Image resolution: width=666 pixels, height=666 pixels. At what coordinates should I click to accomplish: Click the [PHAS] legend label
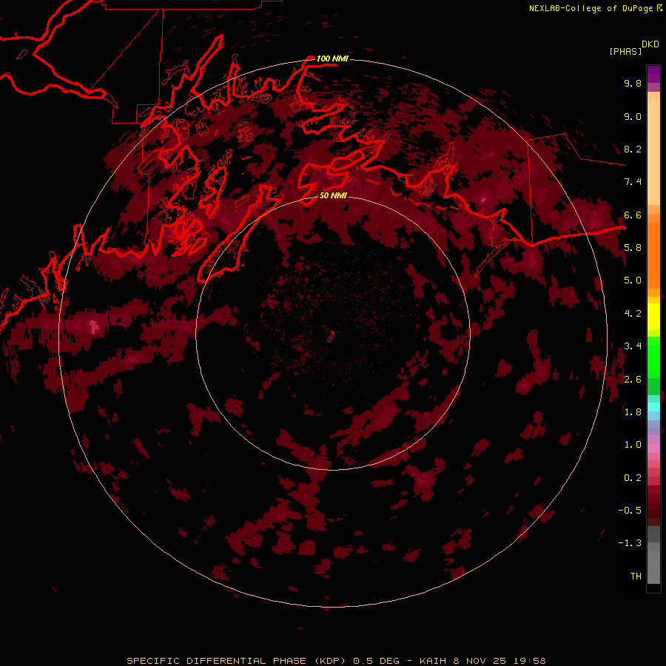(625, 52)
